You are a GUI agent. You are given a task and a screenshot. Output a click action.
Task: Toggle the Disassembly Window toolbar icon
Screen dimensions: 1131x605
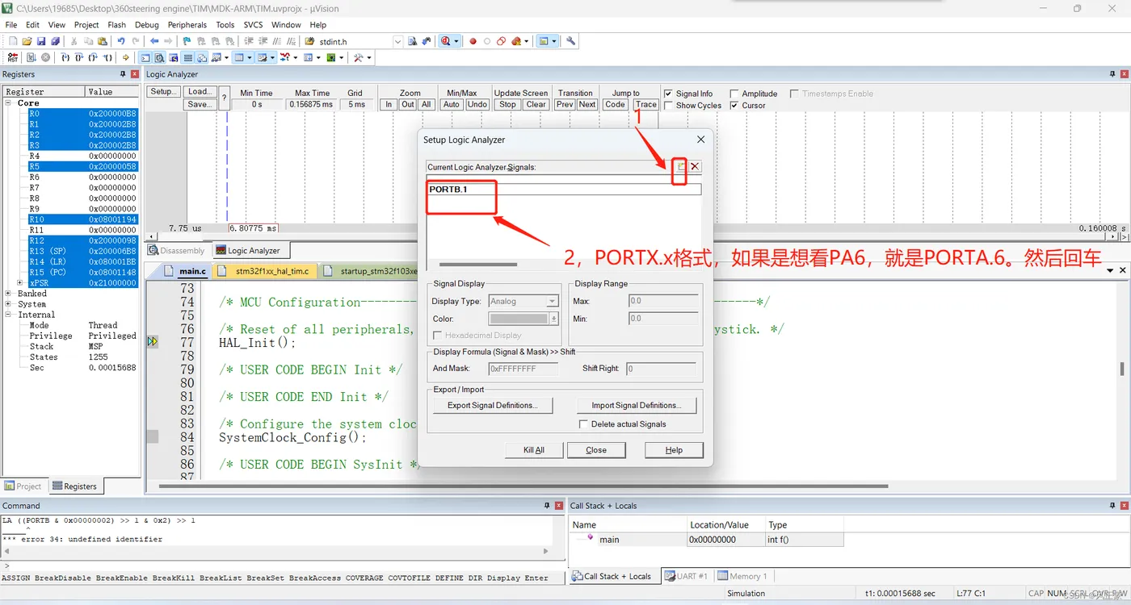point(160,58)
